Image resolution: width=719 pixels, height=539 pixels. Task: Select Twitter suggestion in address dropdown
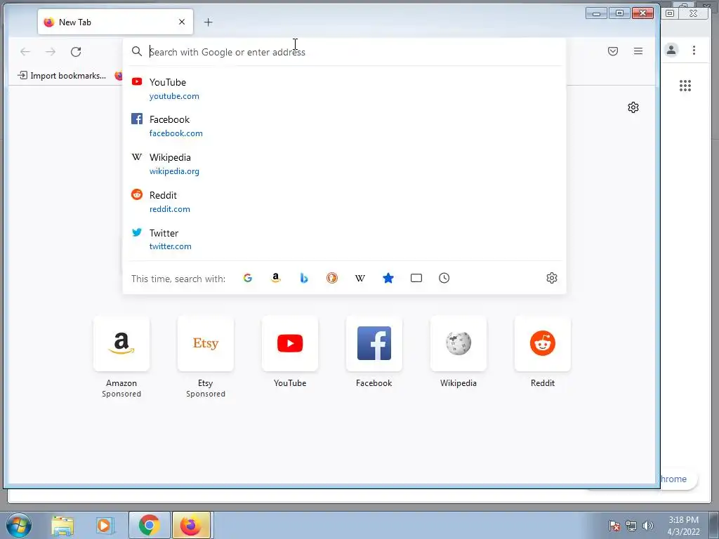click(344, 239)
